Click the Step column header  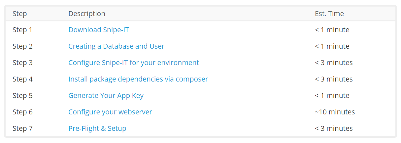click(19, 14)
